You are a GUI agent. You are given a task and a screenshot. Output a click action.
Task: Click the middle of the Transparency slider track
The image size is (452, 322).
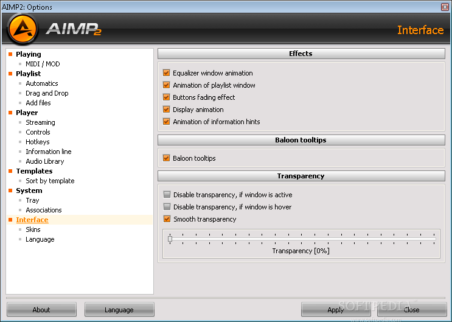pos(302,239)
